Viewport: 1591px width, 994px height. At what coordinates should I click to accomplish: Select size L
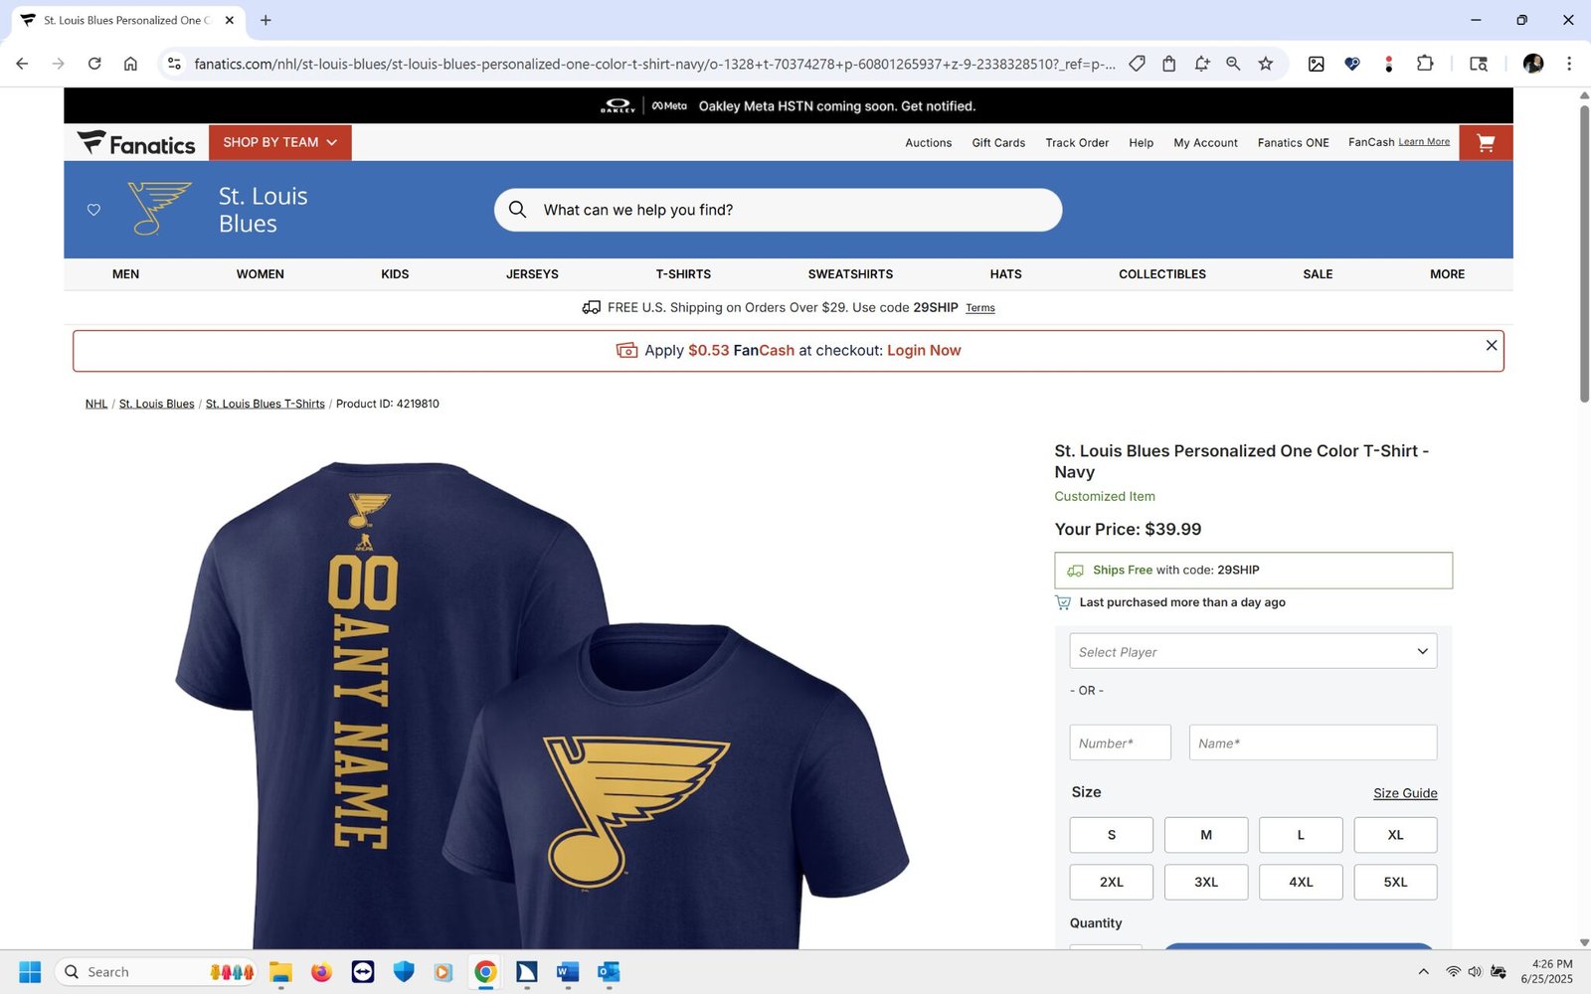click(x=1301, y=835)
